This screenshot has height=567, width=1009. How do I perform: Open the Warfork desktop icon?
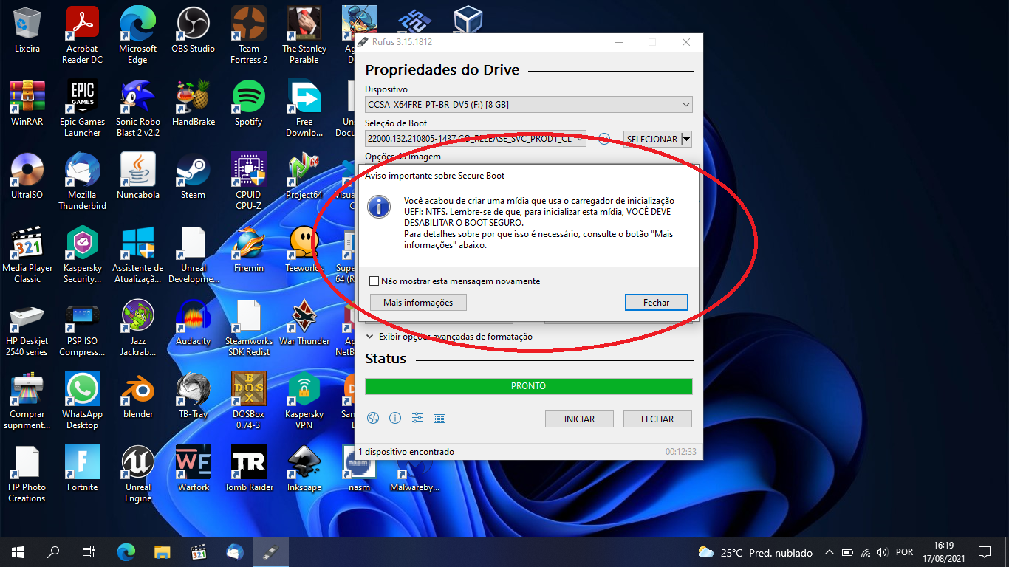point(193,470)
